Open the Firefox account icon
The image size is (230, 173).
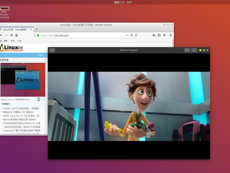click(164, 35)
